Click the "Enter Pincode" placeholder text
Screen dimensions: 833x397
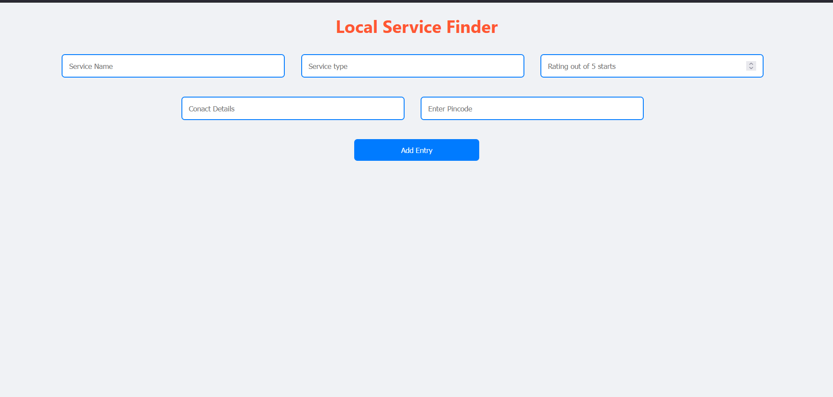[450, 109]
